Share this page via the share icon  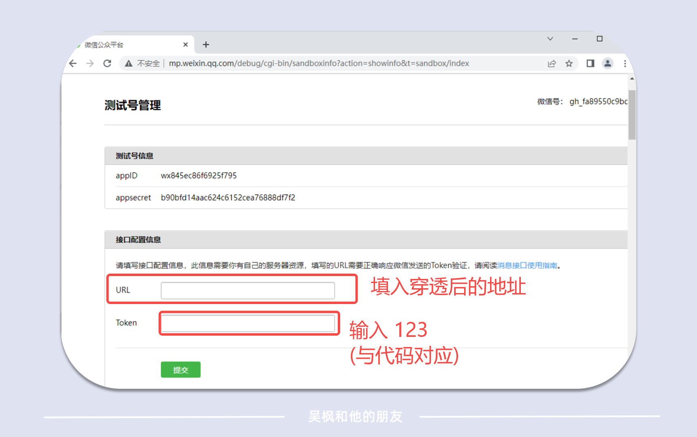click(552, 64)
